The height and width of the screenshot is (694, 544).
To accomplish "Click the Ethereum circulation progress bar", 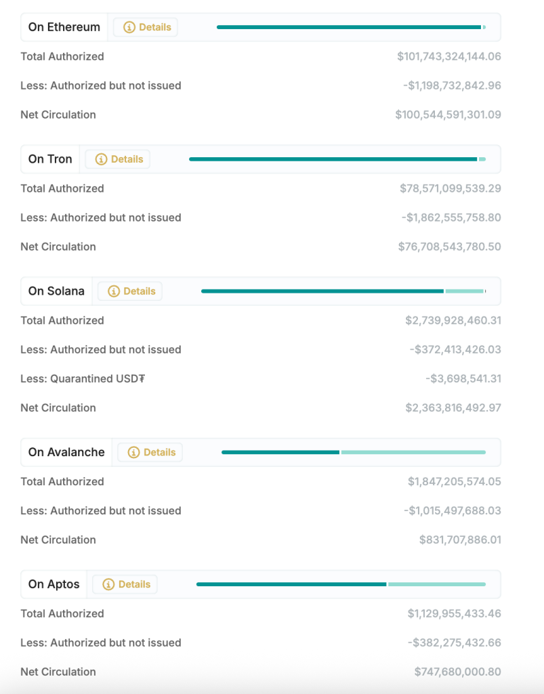I will tap(349, 27).
